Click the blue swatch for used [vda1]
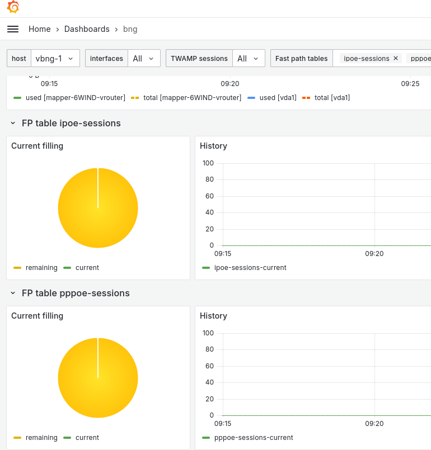Screen dimensions: 431x450 point(251,98)
